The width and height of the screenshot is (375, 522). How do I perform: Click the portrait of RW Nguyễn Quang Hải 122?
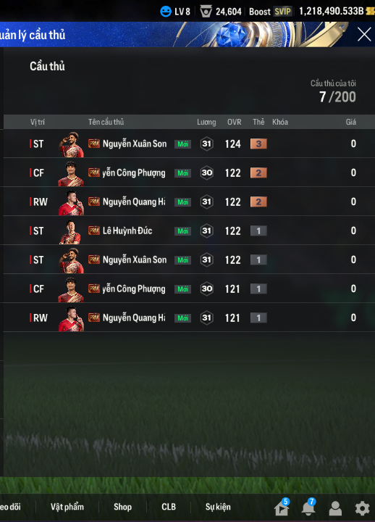[71, 202]
